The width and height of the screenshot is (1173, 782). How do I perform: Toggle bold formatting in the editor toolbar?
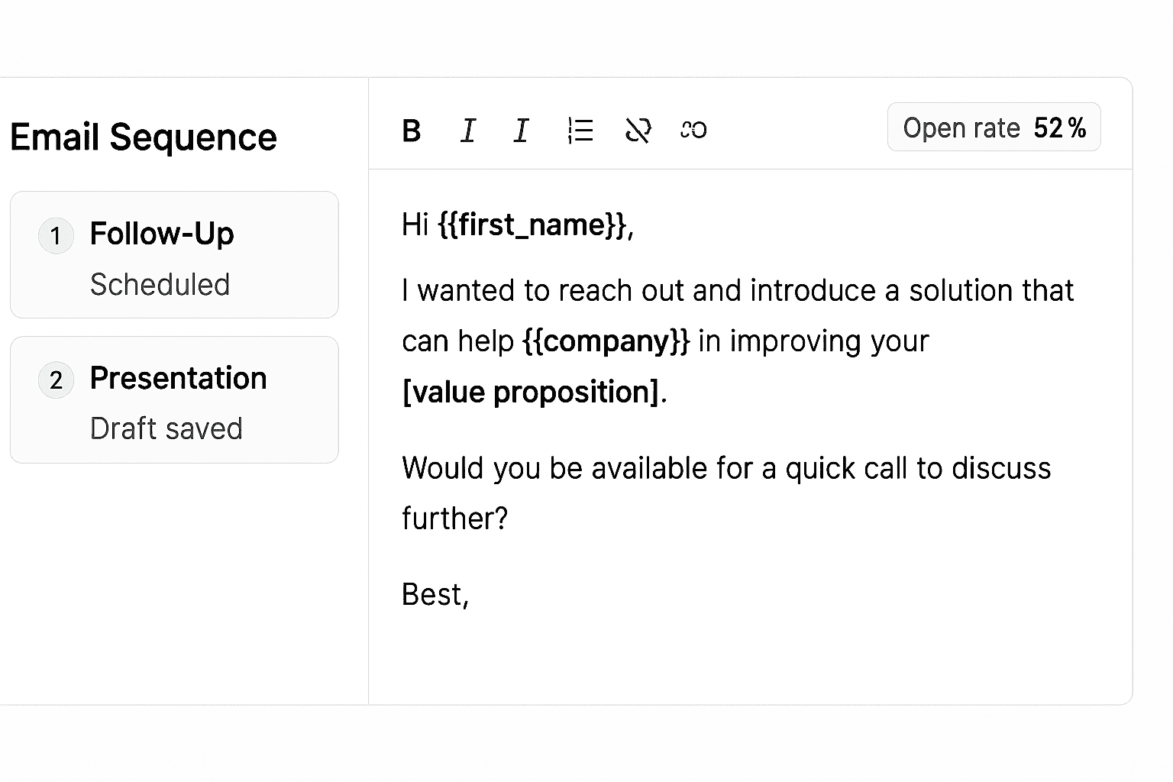click(412, 131)
